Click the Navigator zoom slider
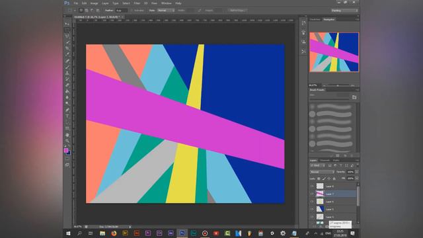 tap(338, 85)
